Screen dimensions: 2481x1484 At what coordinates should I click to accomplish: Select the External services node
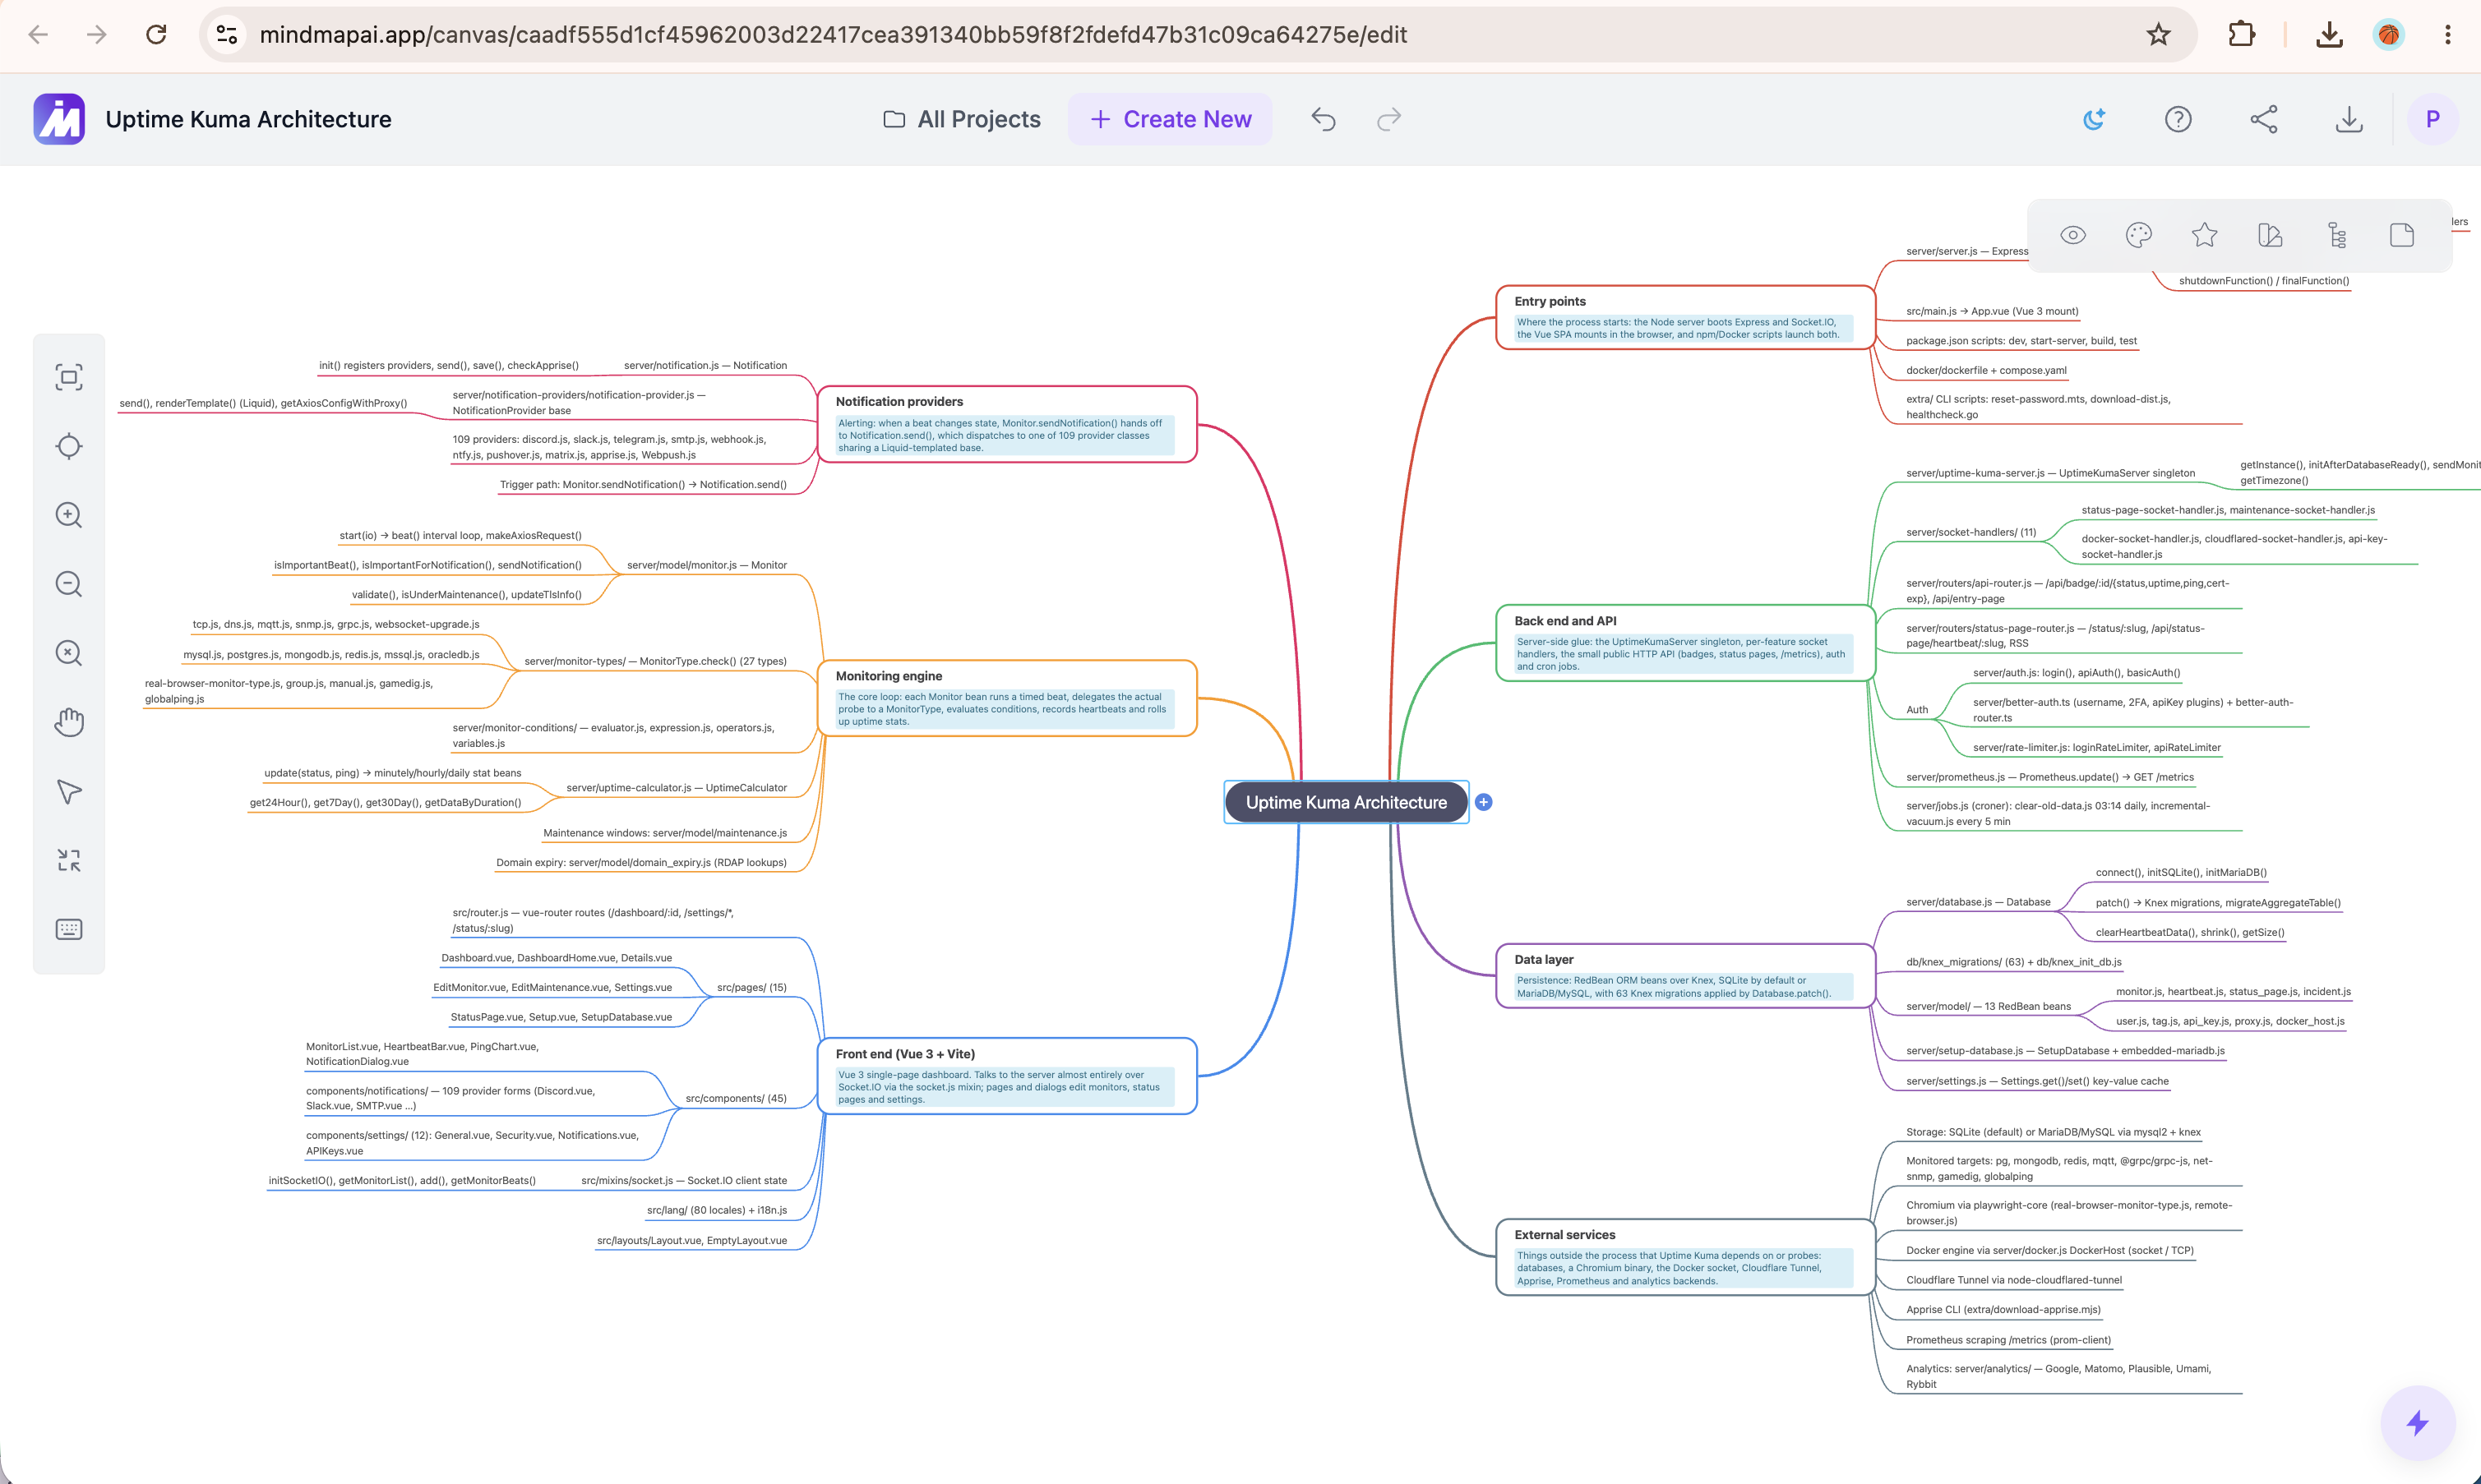[1684, 1257]
